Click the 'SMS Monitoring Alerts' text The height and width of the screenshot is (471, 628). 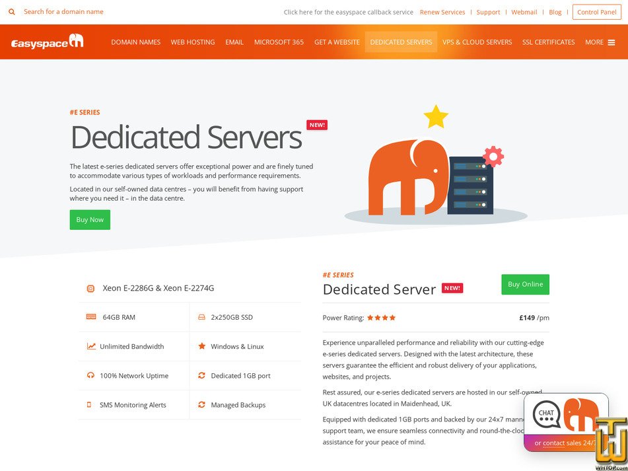[x=133, y=405]
